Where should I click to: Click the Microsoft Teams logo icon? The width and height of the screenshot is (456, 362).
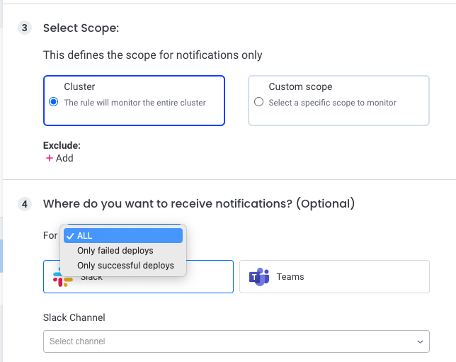[259, 277]
